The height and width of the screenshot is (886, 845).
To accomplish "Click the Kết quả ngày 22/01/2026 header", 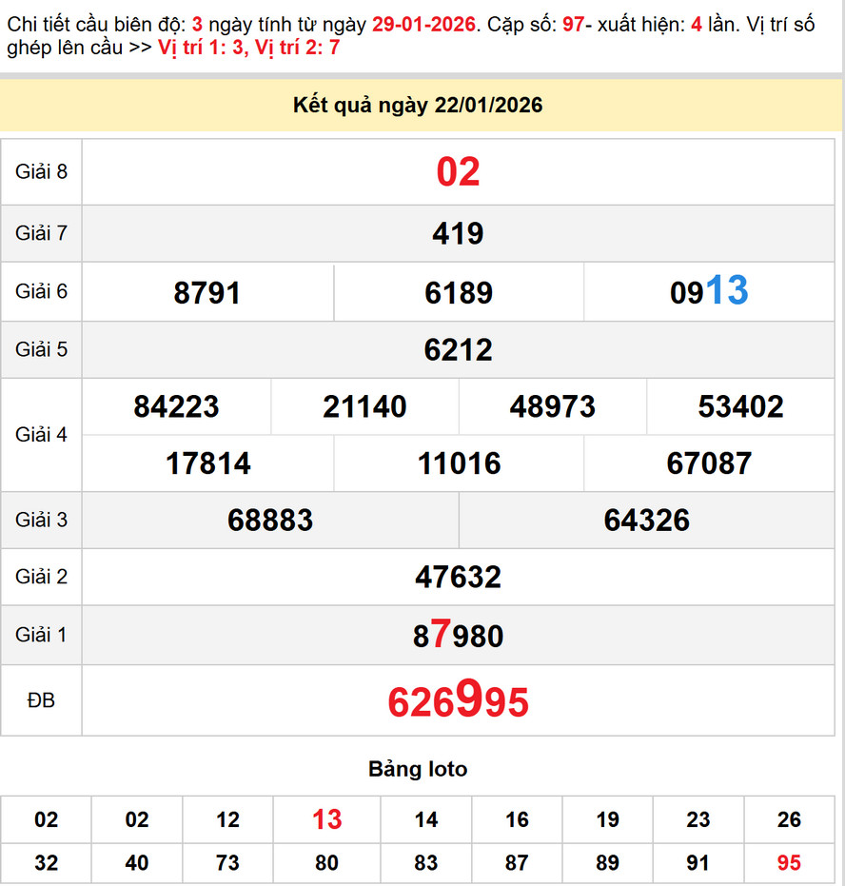I will (418, 105).
